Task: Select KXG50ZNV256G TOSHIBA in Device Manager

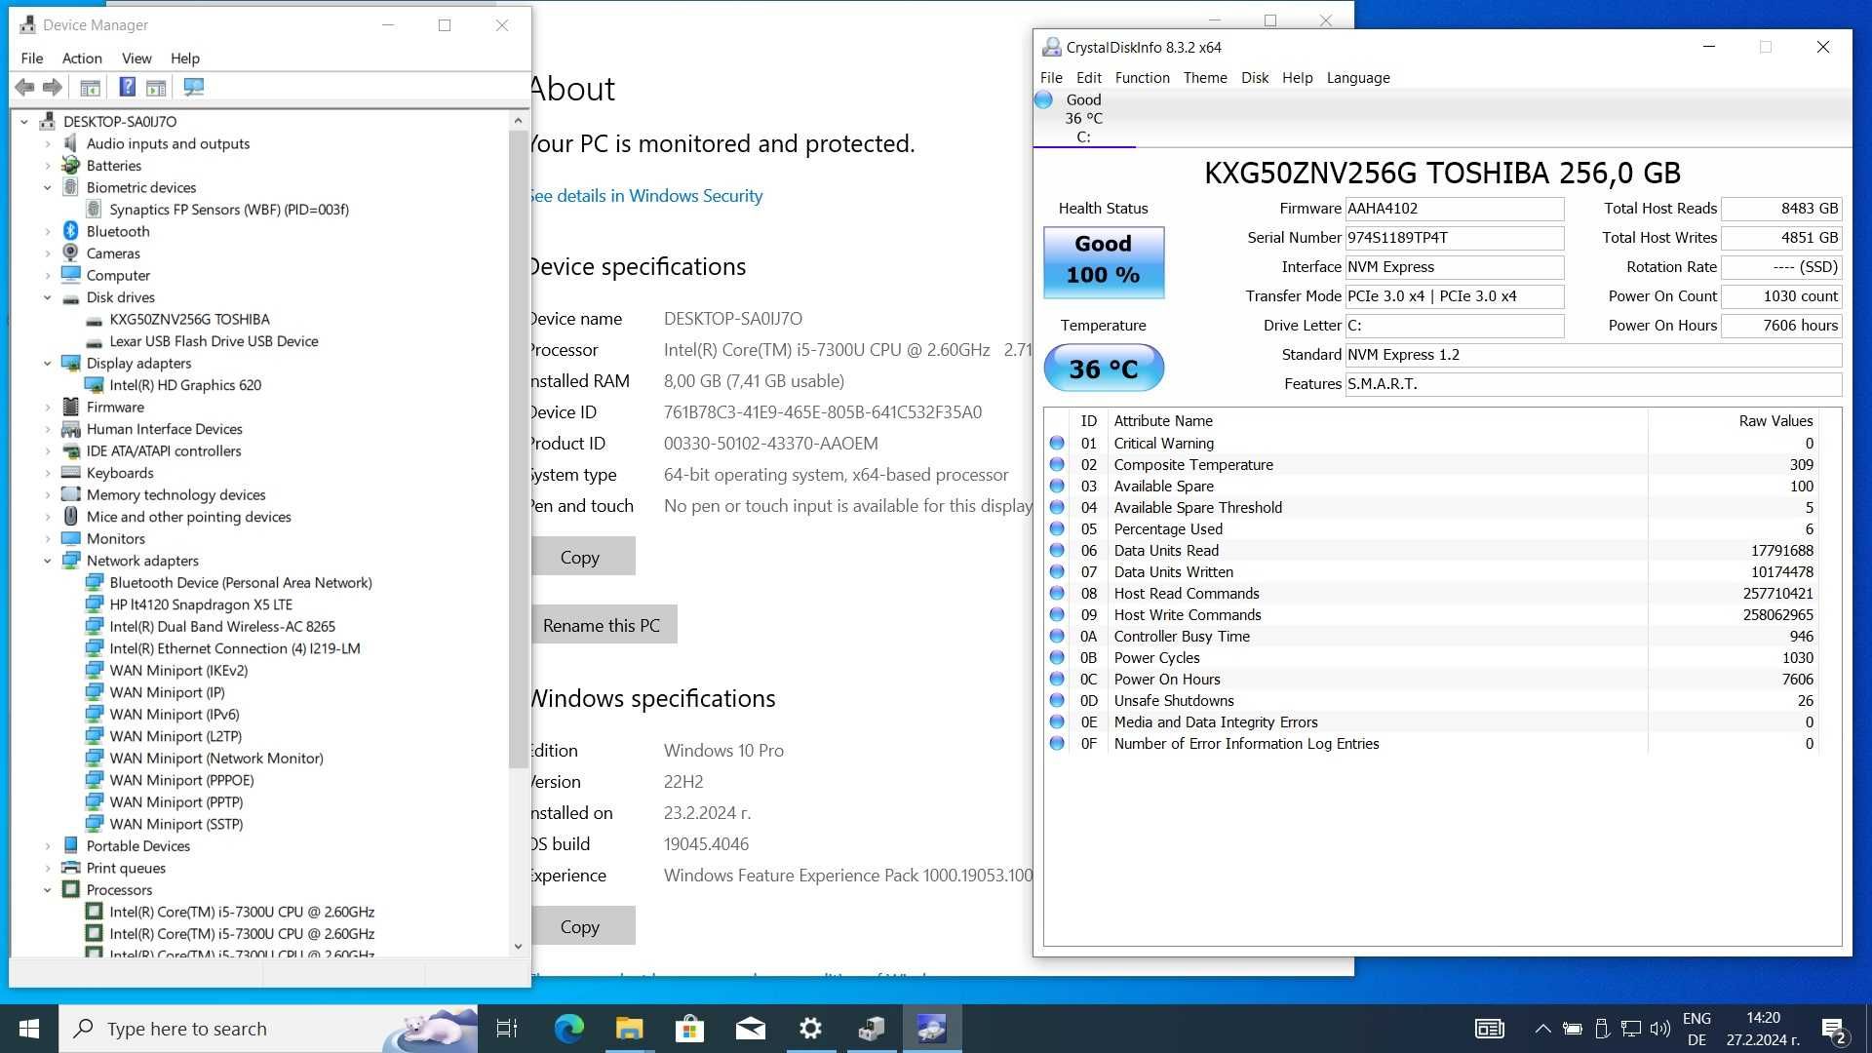Action: point(189,319)
